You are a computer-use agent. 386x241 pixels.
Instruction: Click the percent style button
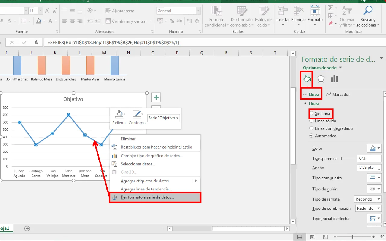pyautogui.click(x=172, y=21)
